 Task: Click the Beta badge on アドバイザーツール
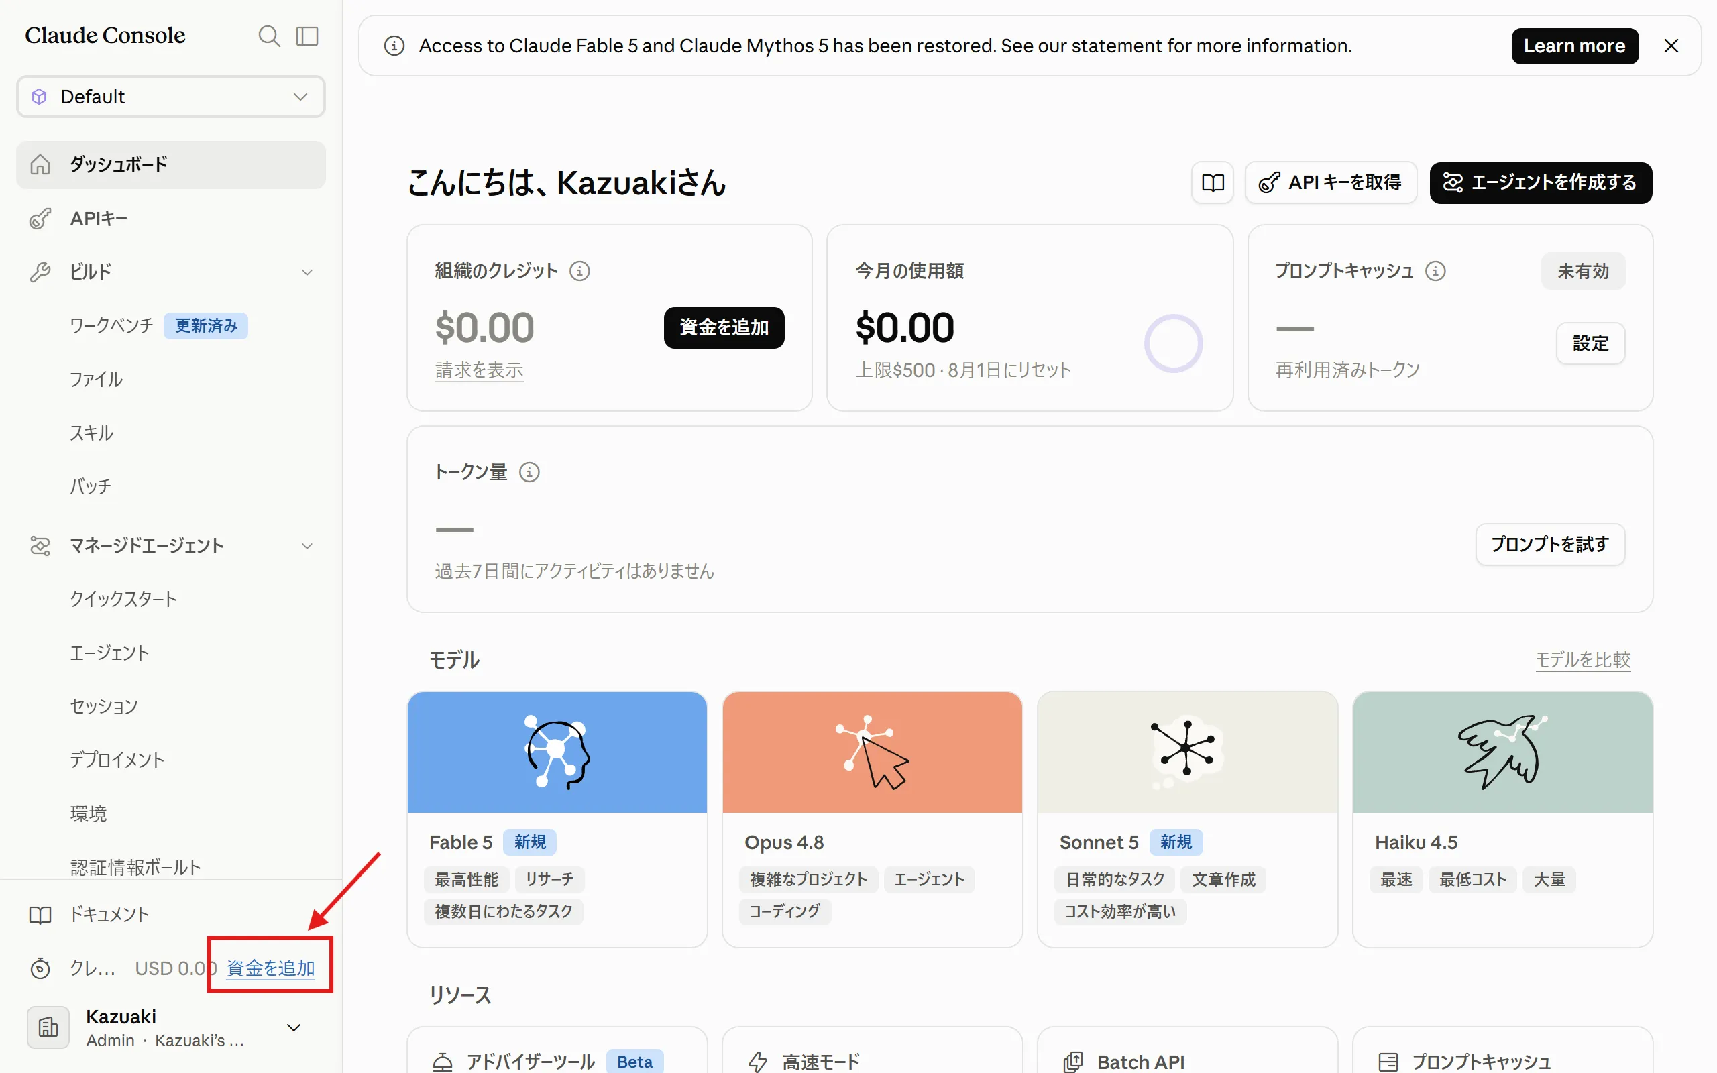click(x=634, y=1062)
